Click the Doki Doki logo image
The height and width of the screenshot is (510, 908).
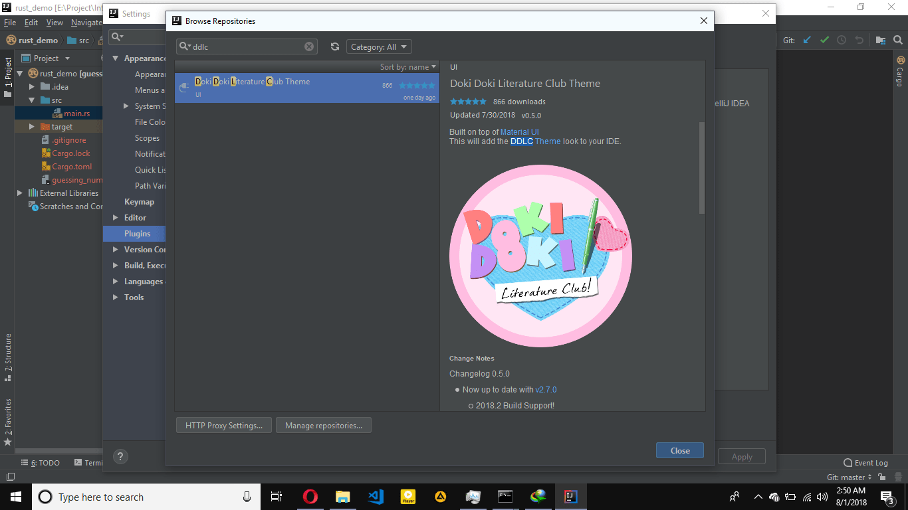[x=540, y=256]
